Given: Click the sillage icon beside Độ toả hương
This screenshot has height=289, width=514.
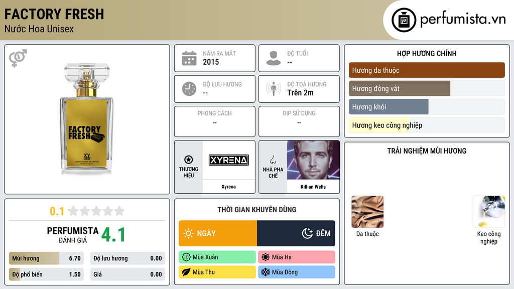Looking at the screenshot, I should [x=274, y=89].
